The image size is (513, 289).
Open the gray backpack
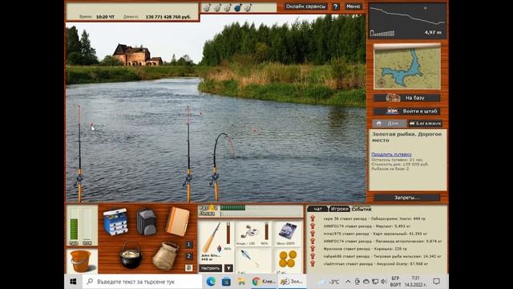coord(146,222)
